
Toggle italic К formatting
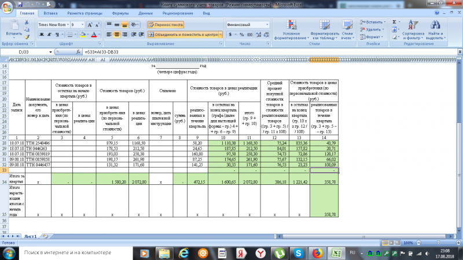pos(50,35)
